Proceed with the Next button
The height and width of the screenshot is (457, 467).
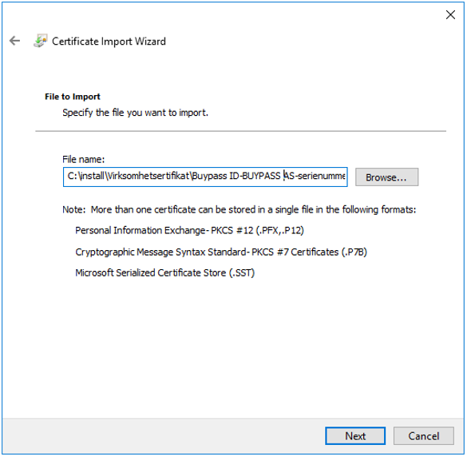coord(355,436)
